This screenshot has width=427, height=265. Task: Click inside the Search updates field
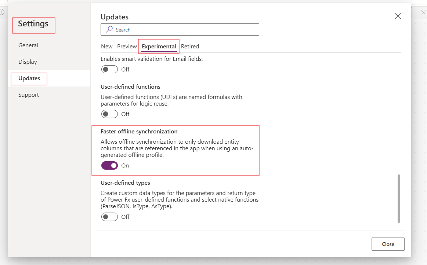pyautogui.click(x=180, y=29)
